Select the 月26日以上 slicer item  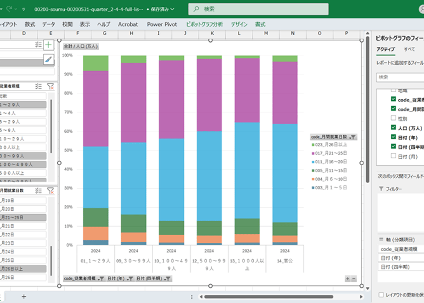pos(23,269)
